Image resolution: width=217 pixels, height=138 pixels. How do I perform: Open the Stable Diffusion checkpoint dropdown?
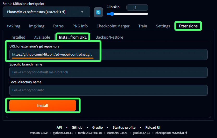coord(46,12)
